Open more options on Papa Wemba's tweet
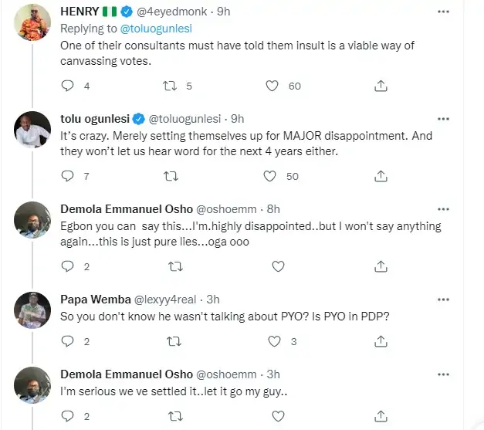Image resolution: width=484 pixels, height=430 pixels. coord(443,297)
